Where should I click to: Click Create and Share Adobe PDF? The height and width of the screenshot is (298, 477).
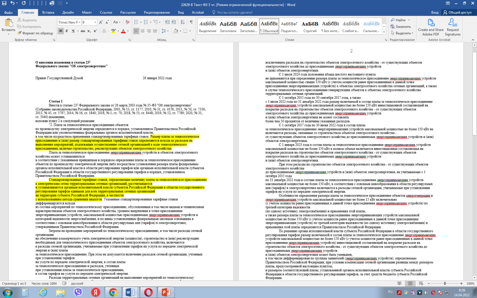431,27
